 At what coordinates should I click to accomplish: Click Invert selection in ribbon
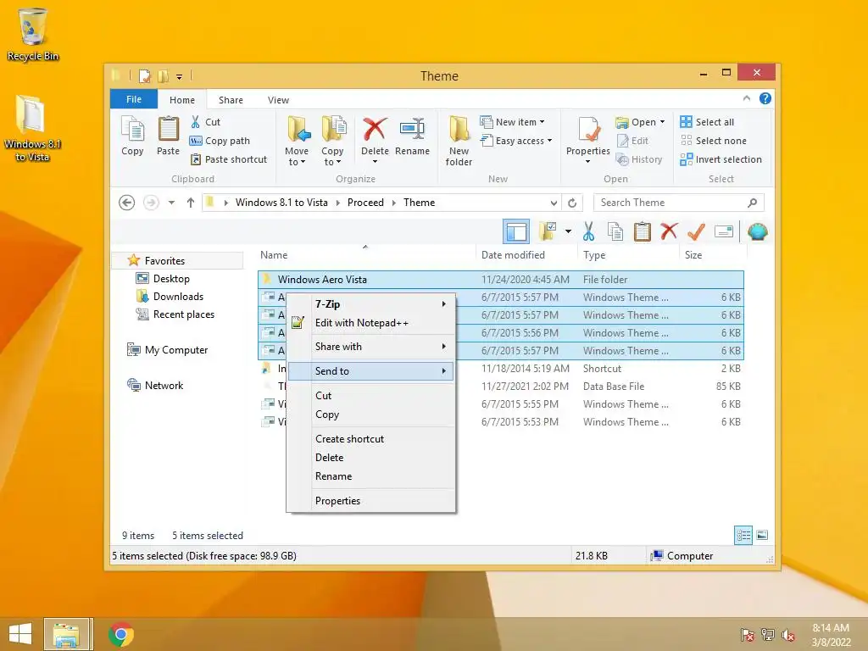click(721, 159)
